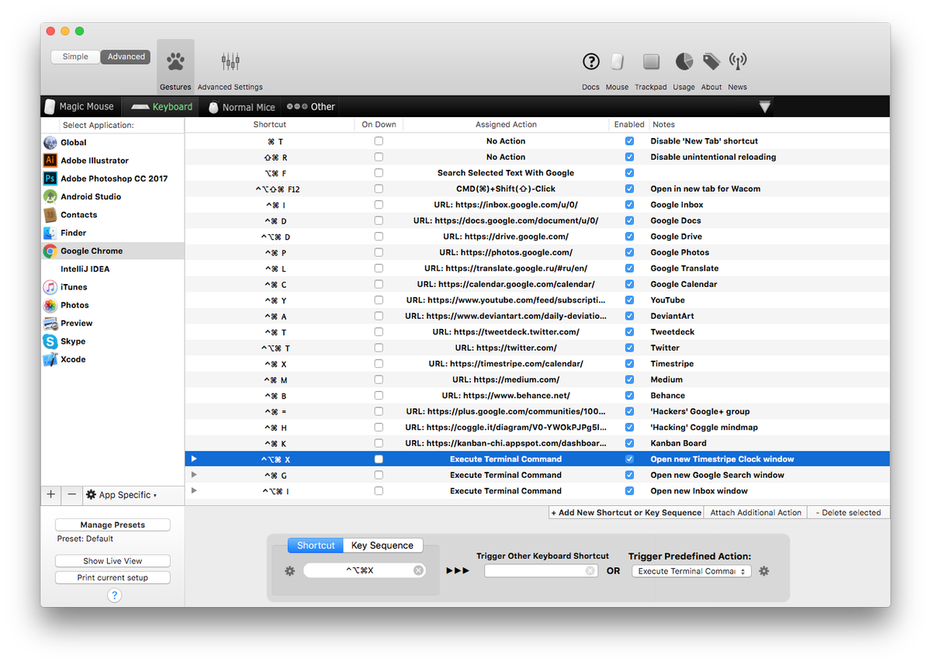Open the Execute Terminal Command action dropdown
The width and height of the screenshot is (931, 665).
coord(690,570)
